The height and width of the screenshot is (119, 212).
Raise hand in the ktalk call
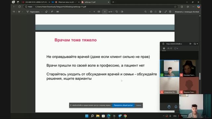[x=169, y=107]
